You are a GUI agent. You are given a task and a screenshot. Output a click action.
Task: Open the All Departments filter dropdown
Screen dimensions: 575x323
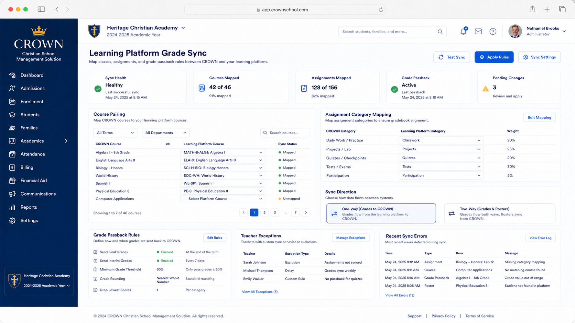(x=166, y=133)
